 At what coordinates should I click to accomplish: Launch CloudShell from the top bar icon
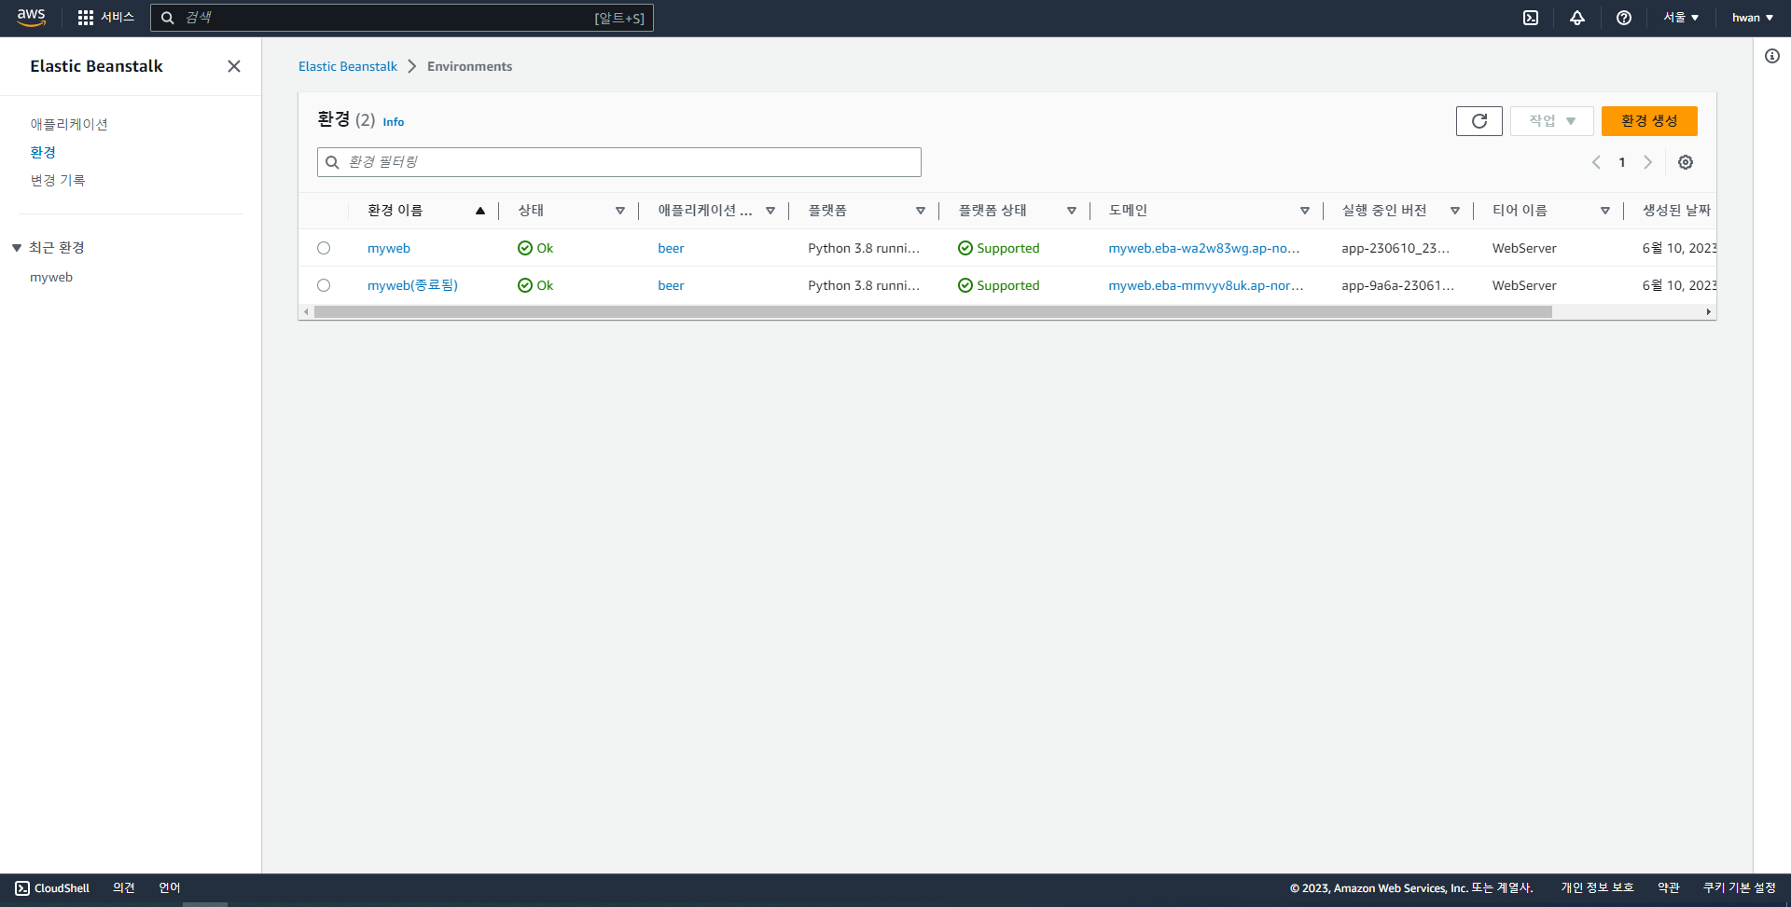click(1531, 18)
